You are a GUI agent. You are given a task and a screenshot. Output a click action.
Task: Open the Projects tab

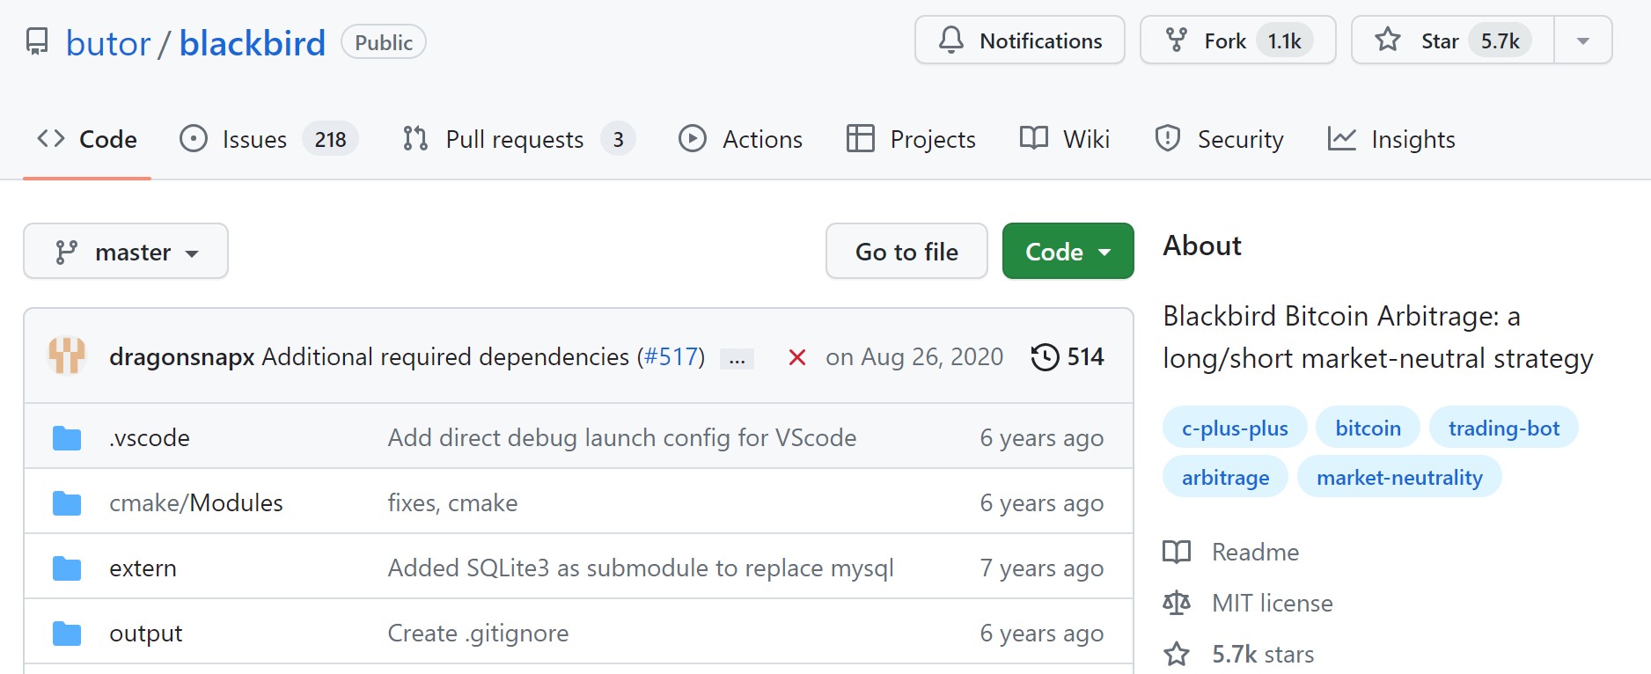click(x=911, y=139)
